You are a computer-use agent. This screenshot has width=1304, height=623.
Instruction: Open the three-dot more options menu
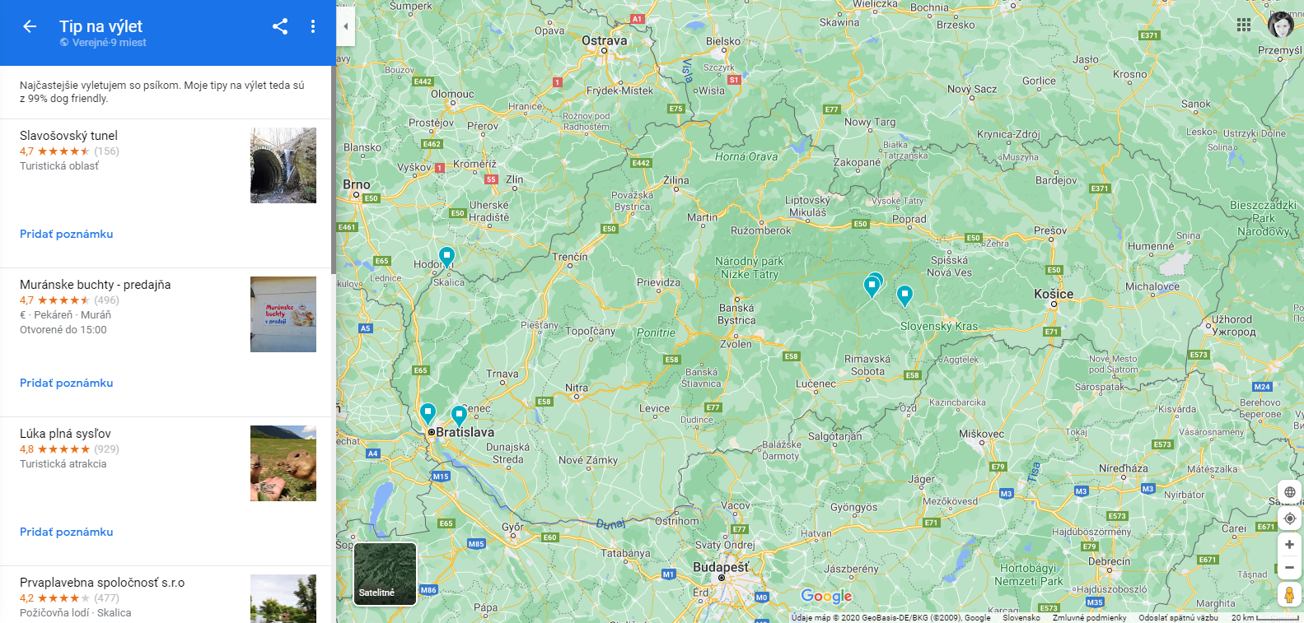pos(313,26)
